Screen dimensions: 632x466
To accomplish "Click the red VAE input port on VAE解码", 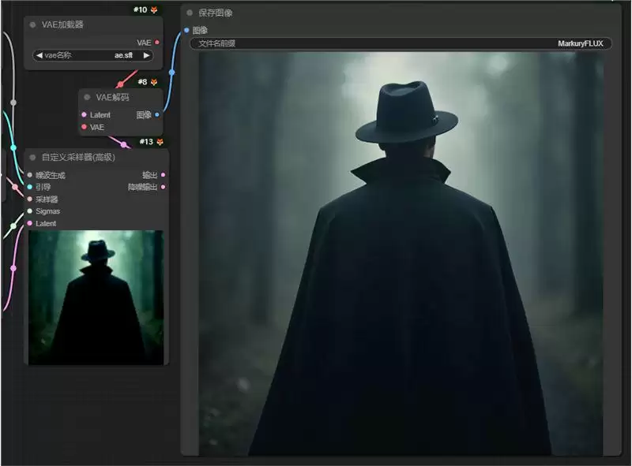I will (x=84, y=127).
